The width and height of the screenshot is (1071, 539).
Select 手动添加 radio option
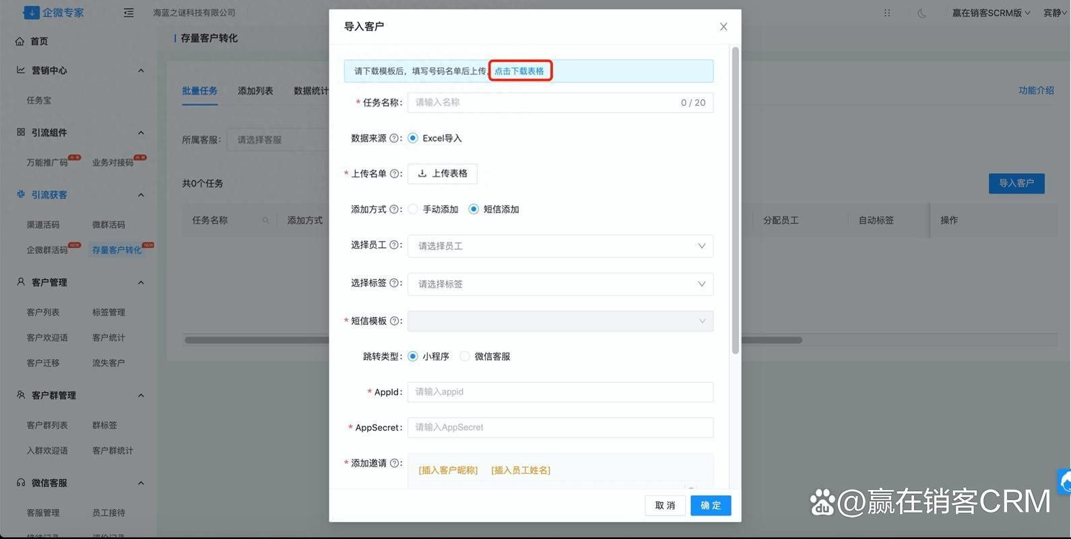[413, 210]
